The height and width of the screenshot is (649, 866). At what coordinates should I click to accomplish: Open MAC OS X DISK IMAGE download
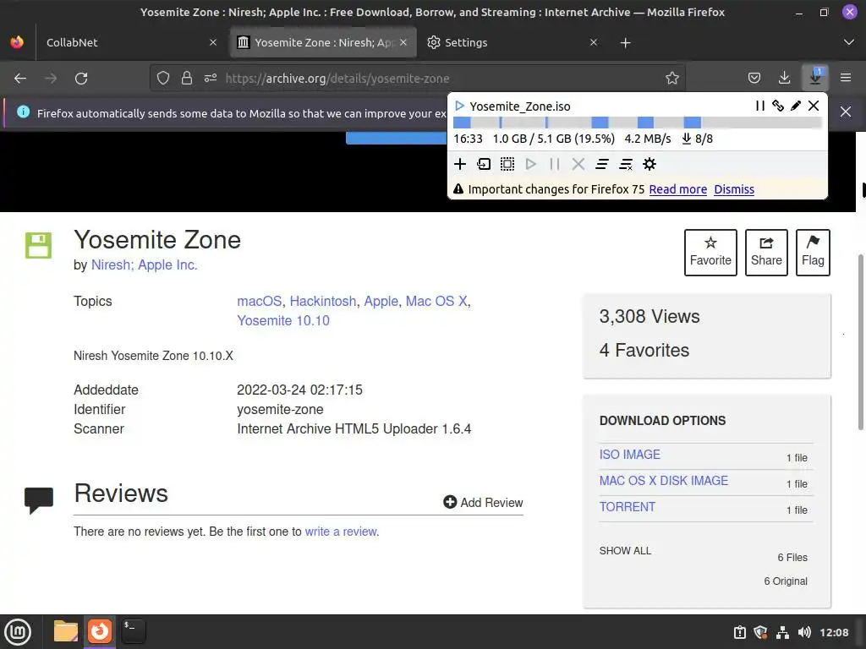(x=663, y=481)
